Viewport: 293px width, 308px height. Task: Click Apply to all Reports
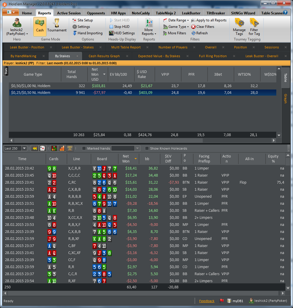click(209, 20)
